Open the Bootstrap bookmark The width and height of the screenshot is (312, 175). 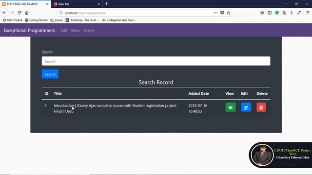82,20
